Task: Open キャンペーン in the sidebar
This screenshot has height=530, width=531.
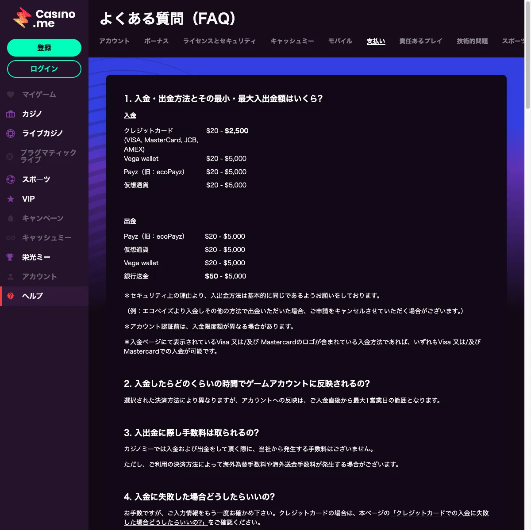Action: coord(44,218)
